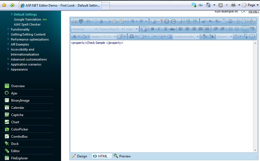Apply Superscript formatting icon
The width and height of the screenshot is (260, 161).
(x=204, y=21)
